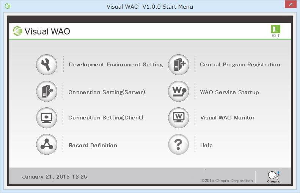Screen dimensions: 300x193
Task: Click the Central Program Registration text
Action: [x=240, y=65]
